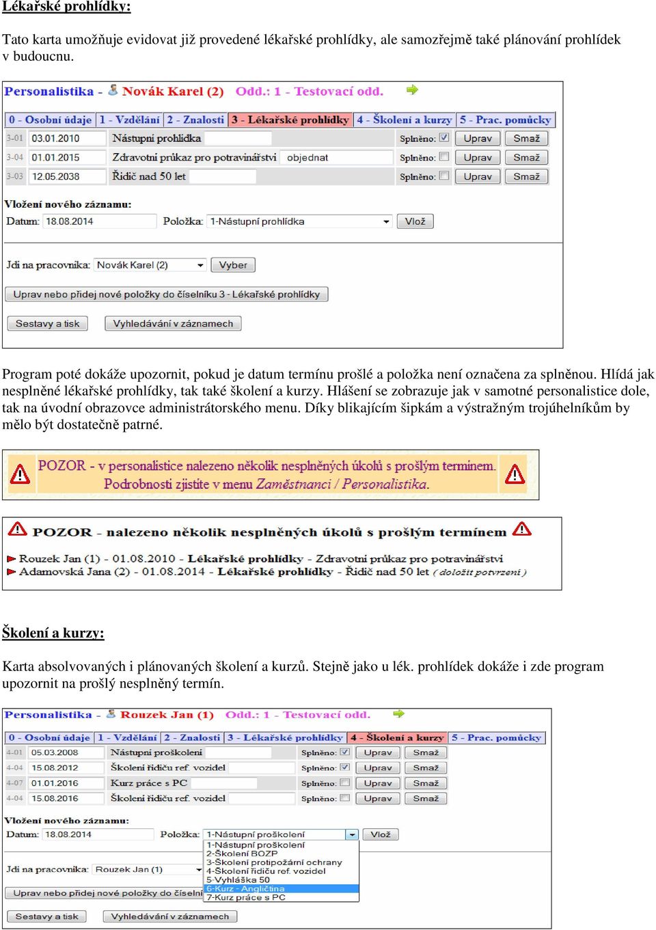Screen dimensions: 656x930
Task: Open 3 - Lékařské prohlídky tab in Rouzek panel
Action: click(285, 737)
